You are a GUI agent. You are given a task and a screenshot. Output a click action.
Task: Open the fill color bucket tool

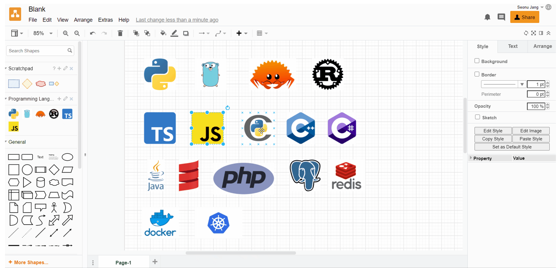pyautogui.click(x=163, y=33)
